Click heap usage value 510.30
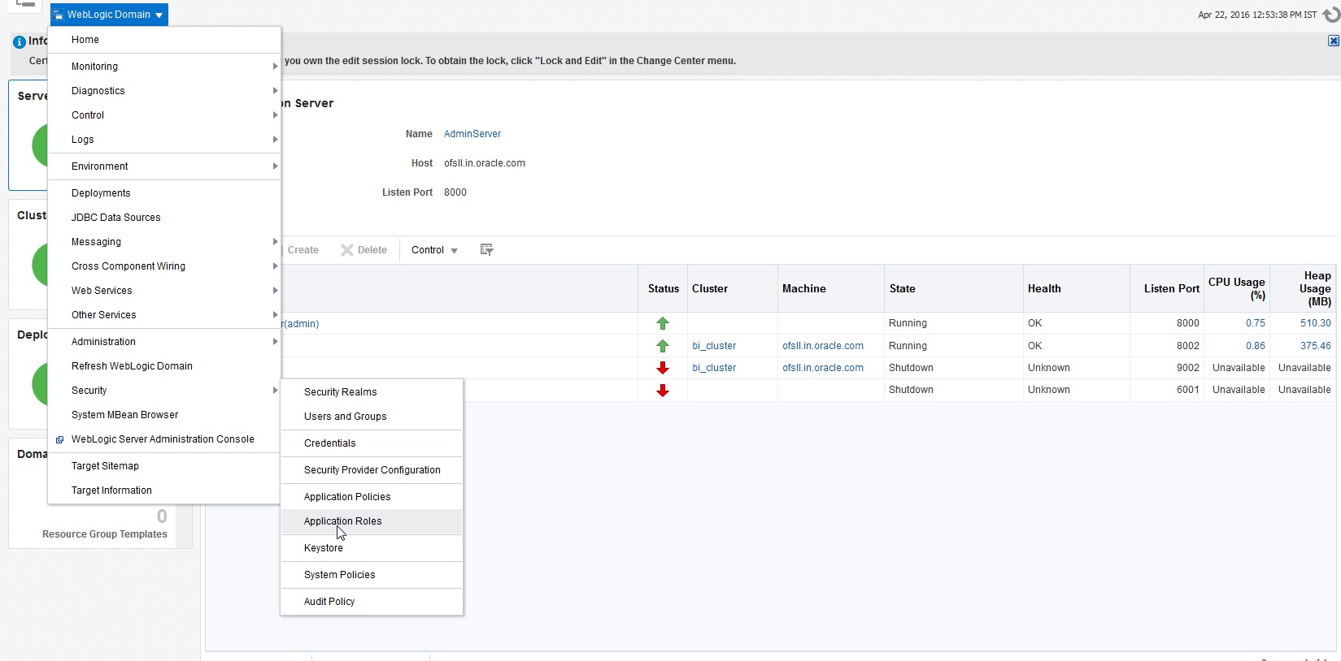The width and height of the screenshot is (1341, 661). point(1316,323)
